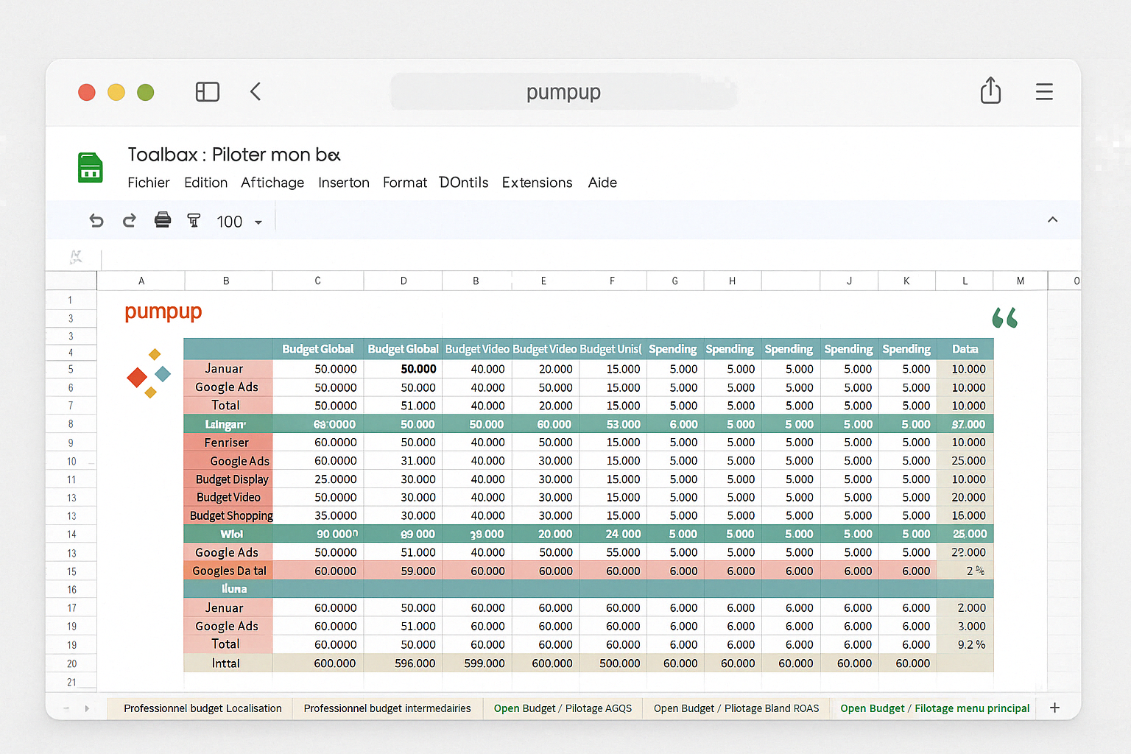
Task: Select column D header
Action: pyautogui.click(x=404, y=281)
